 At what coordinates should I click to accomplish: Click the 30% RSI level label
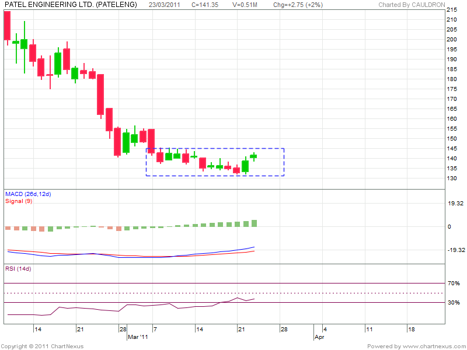coord(454,303)
